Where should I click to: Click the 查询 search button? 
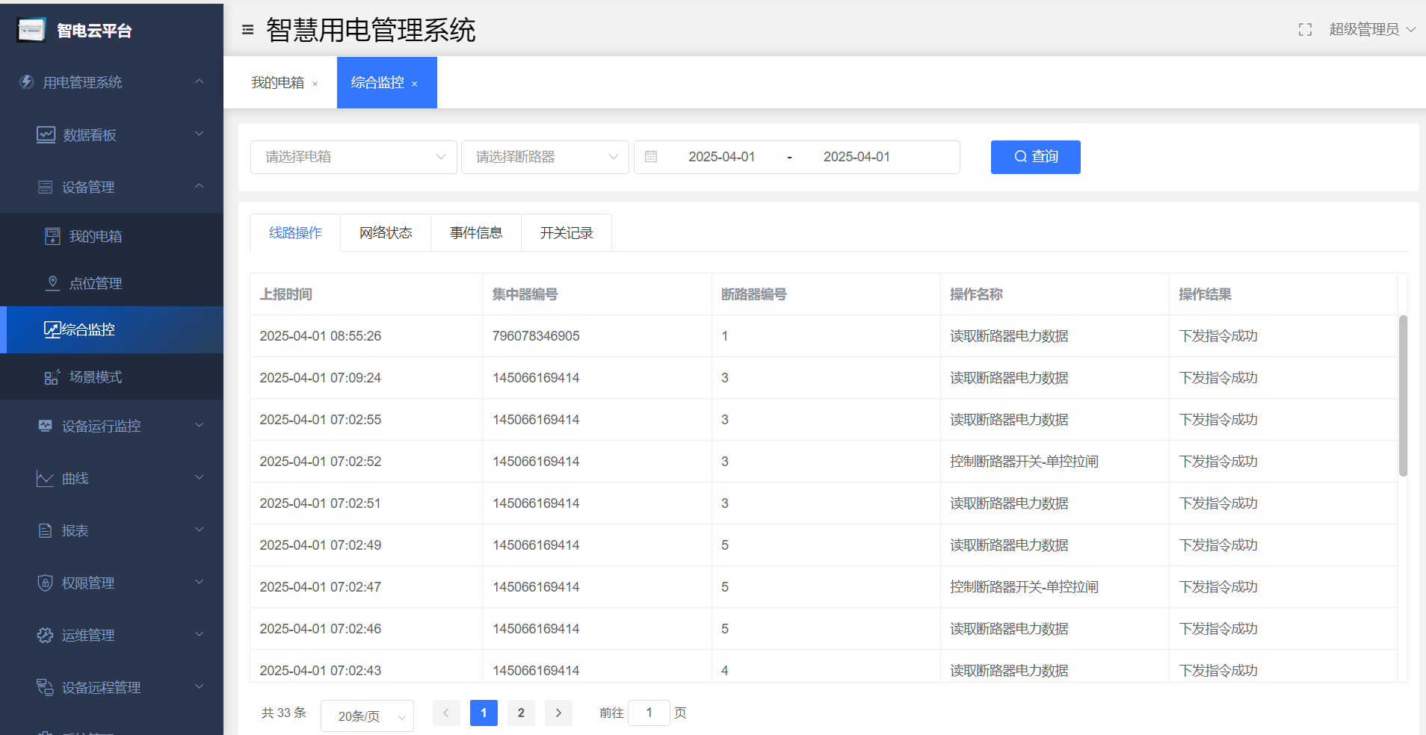click(x=1035, y=157)
